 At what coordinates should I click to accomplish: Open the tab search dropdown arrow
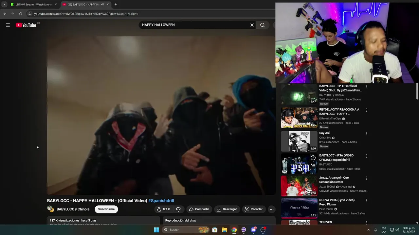pos(4,5)
